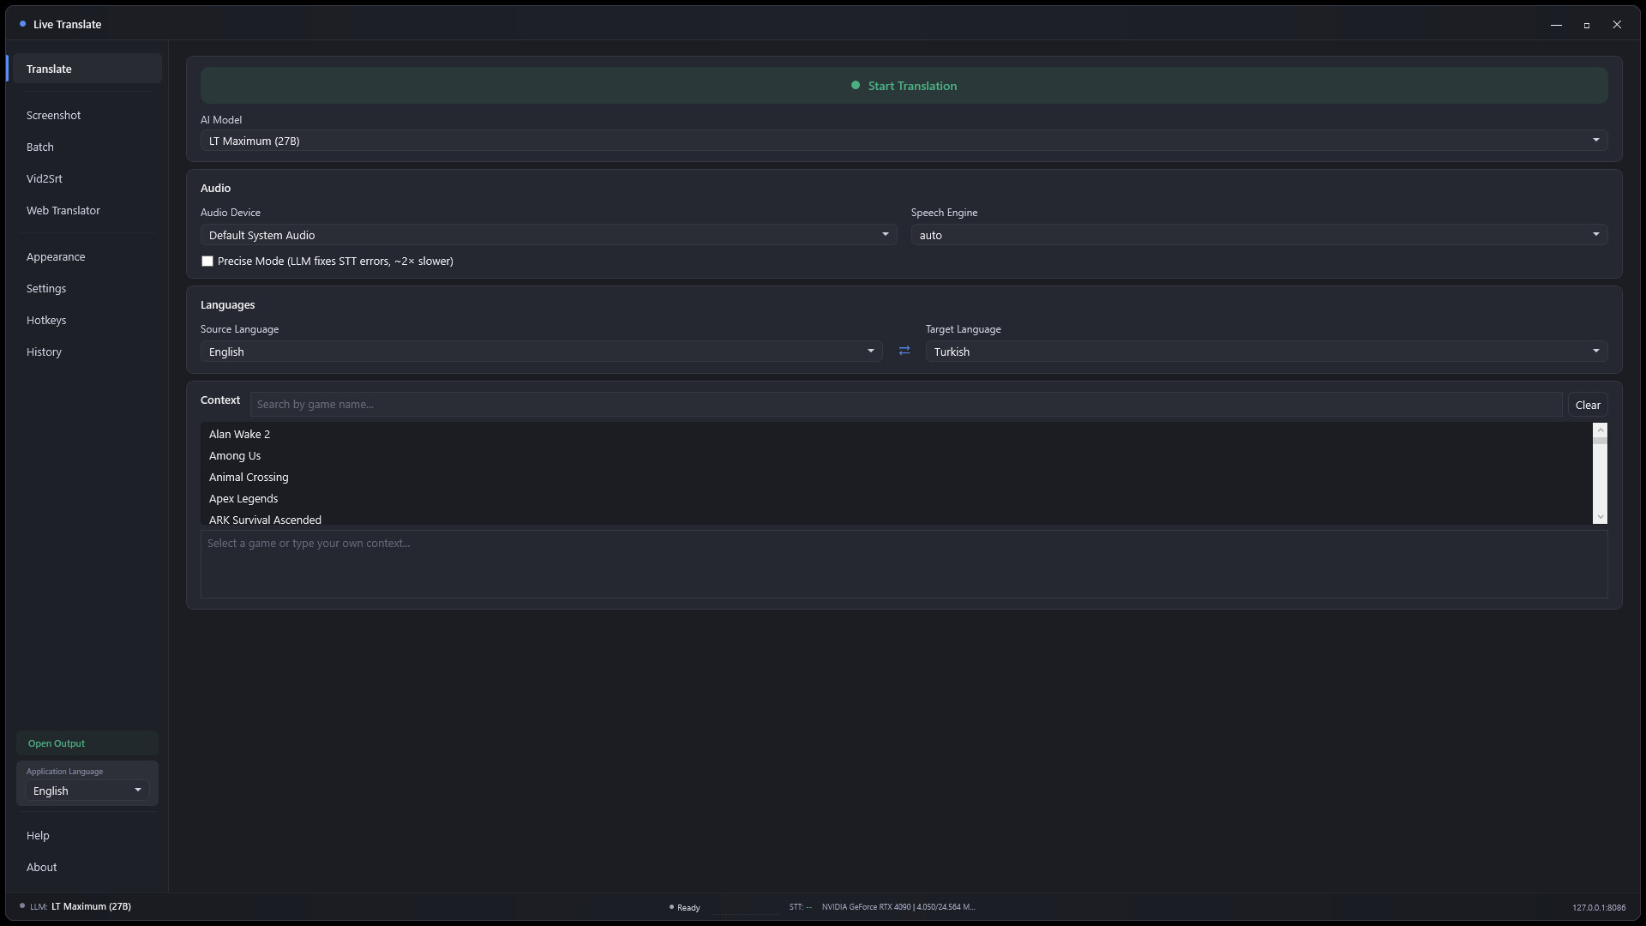Click the STT status entry
1646x926 pixels.
(801, 907)
